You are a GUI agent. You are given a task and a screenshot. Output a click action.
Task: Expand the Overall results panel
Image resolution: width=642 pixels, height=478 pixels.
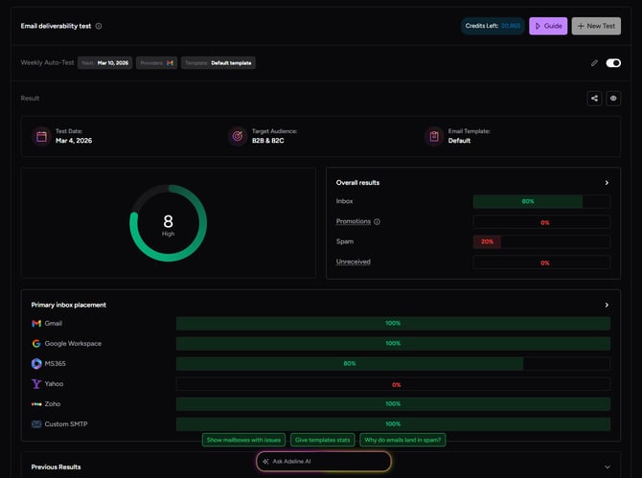coord(606,182)
